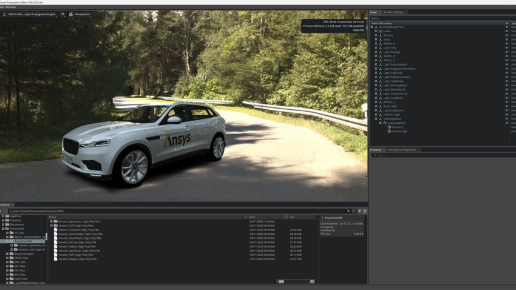516x290 pixels.
Task: Click the file icon of Generic_Sedan_High_Poly.FBX
Action: pyautogui.click(x=56, y=246)
